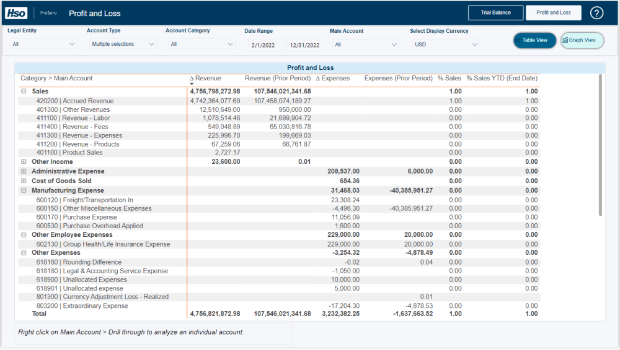620x350 pixels.
Task: Click the HSO logo icon
Action: [x=15, y=13]
